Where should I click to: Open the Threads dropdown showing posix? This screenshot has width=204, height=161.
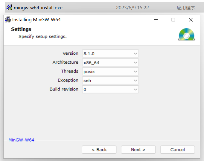click(x=110, y=71)
